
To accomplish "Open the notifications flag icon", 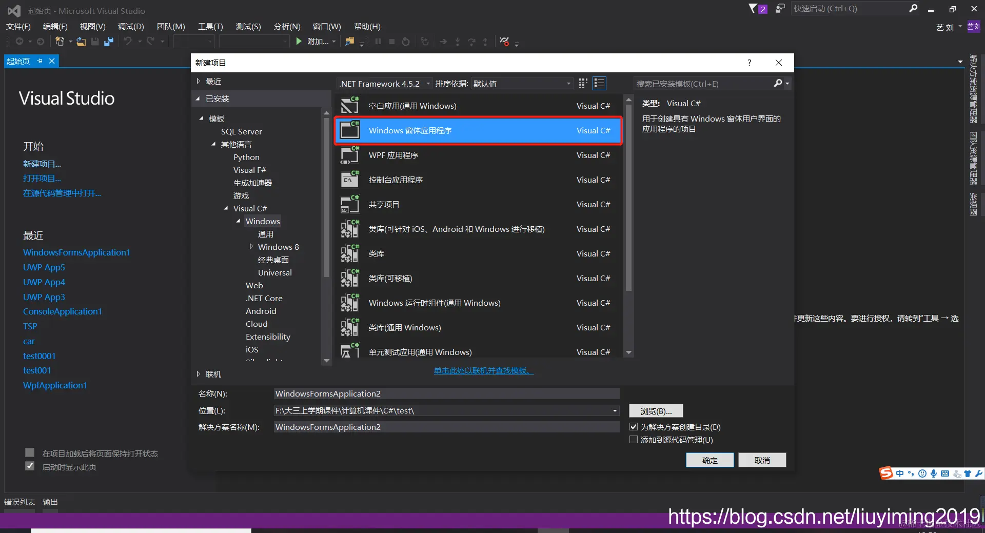I will point(753,8).
